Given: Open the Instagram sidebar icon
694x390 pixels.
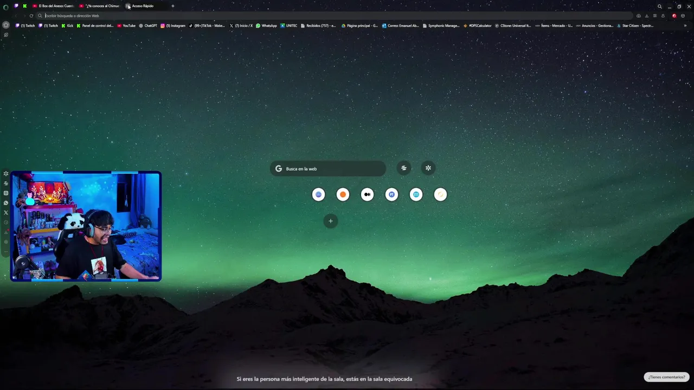Looking at the screenshot, I should [6, 193].
